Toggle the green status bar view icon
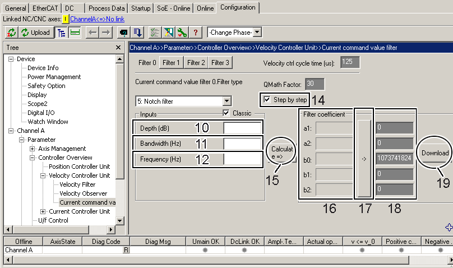The width and height of the screenshot is (453, 268). click(x=75, y=33)
